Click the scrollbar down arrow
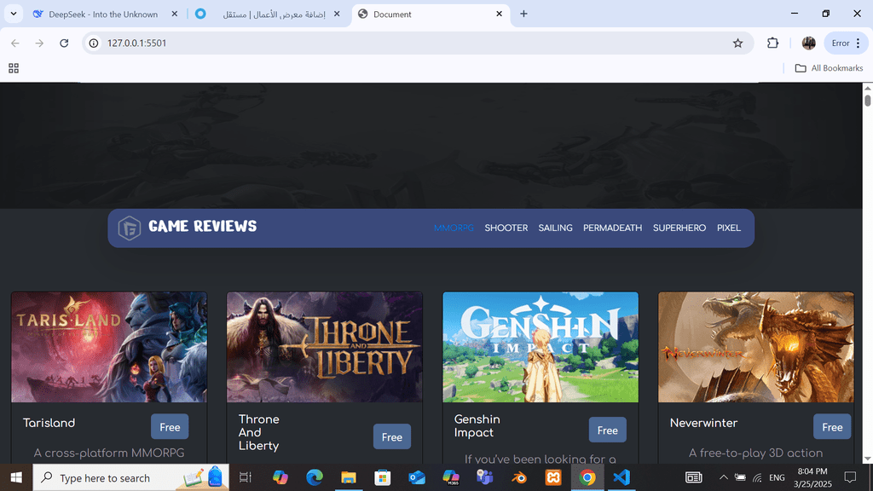Image resolution: width=873 pixels, height=491 pixels. pyautogui.click(x=867, y=459)
